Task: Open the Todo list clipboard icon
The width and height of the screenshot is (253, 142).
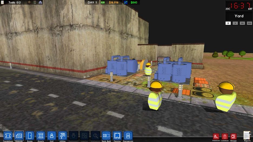Action: coord(2,2)
